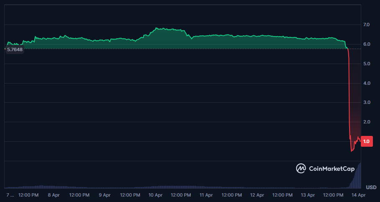Select the 8 Apr date label
This screenshot has height=202, width=380.
(x=54, y=195)
